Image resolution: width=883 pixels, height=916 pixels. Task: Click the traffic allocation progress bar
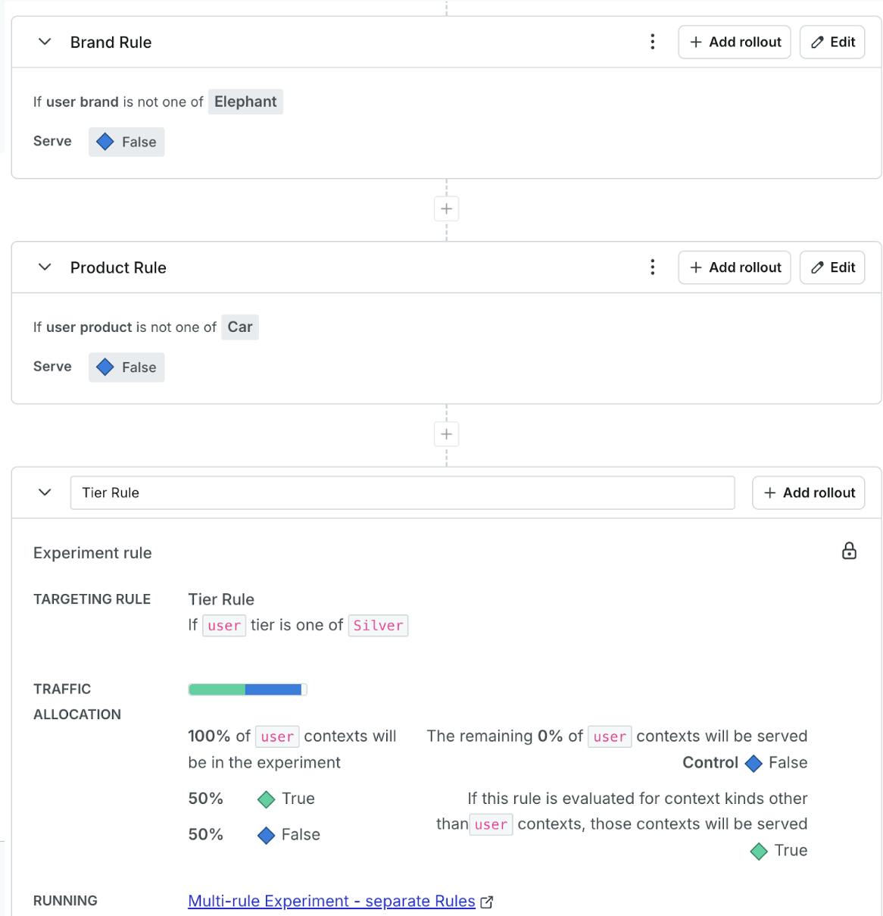[x=247, y=689]
